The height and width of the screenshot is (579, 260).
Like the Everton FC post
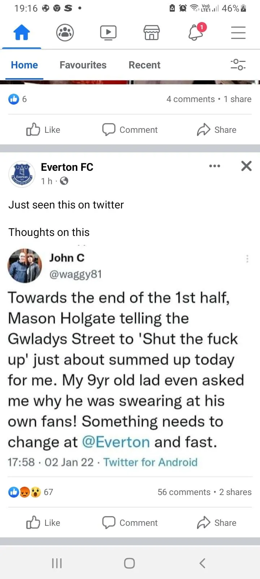(x=43, y=523)
